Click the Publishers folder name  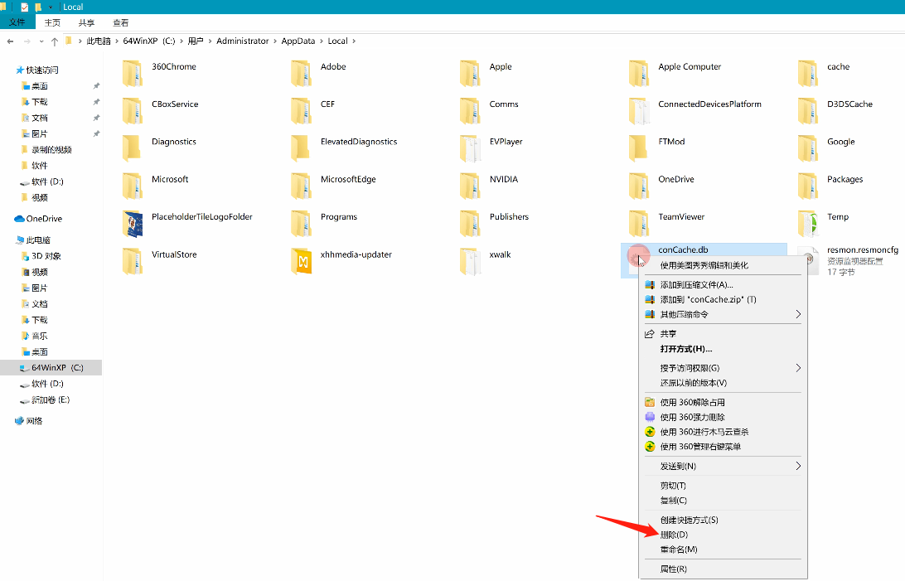(509, 217)
